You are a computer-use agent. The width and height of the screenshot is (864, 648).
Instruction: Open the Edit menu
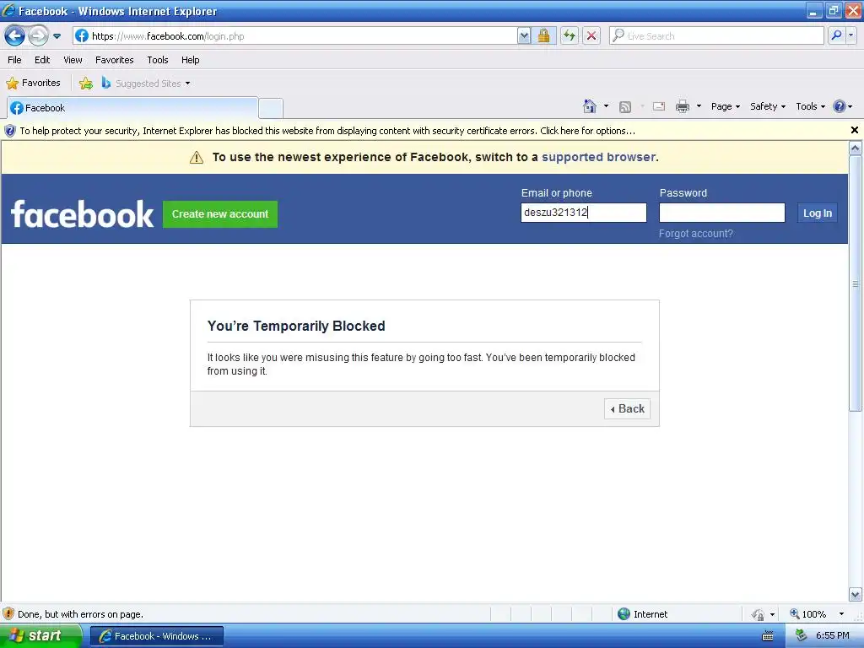tap(42, 60)
